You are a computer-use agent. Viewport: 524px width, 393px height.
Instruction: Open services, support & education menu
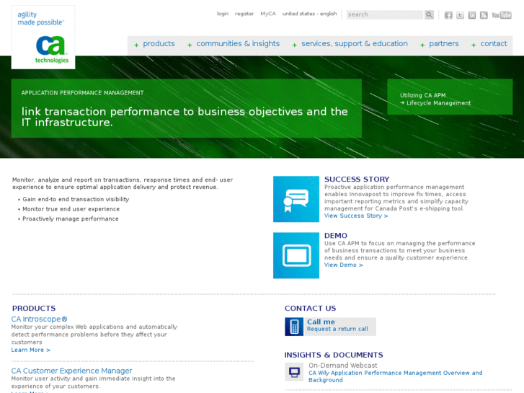point(355,44)
